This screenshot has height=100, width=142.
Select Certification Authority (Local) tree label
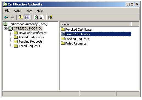(28, 24)
